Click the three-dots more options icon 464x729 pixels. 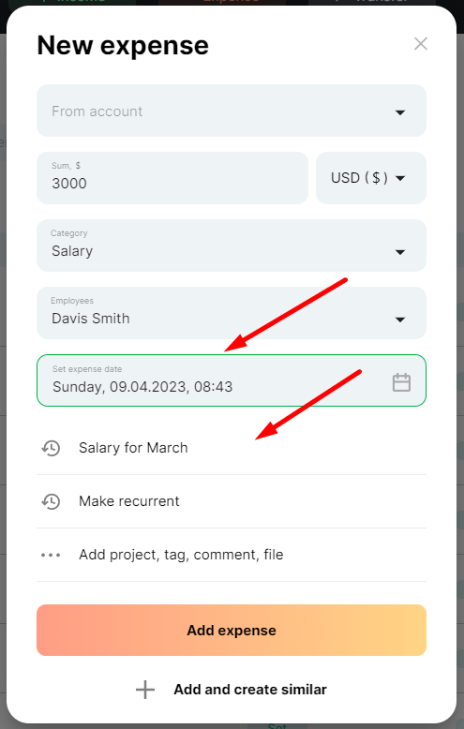51,555
